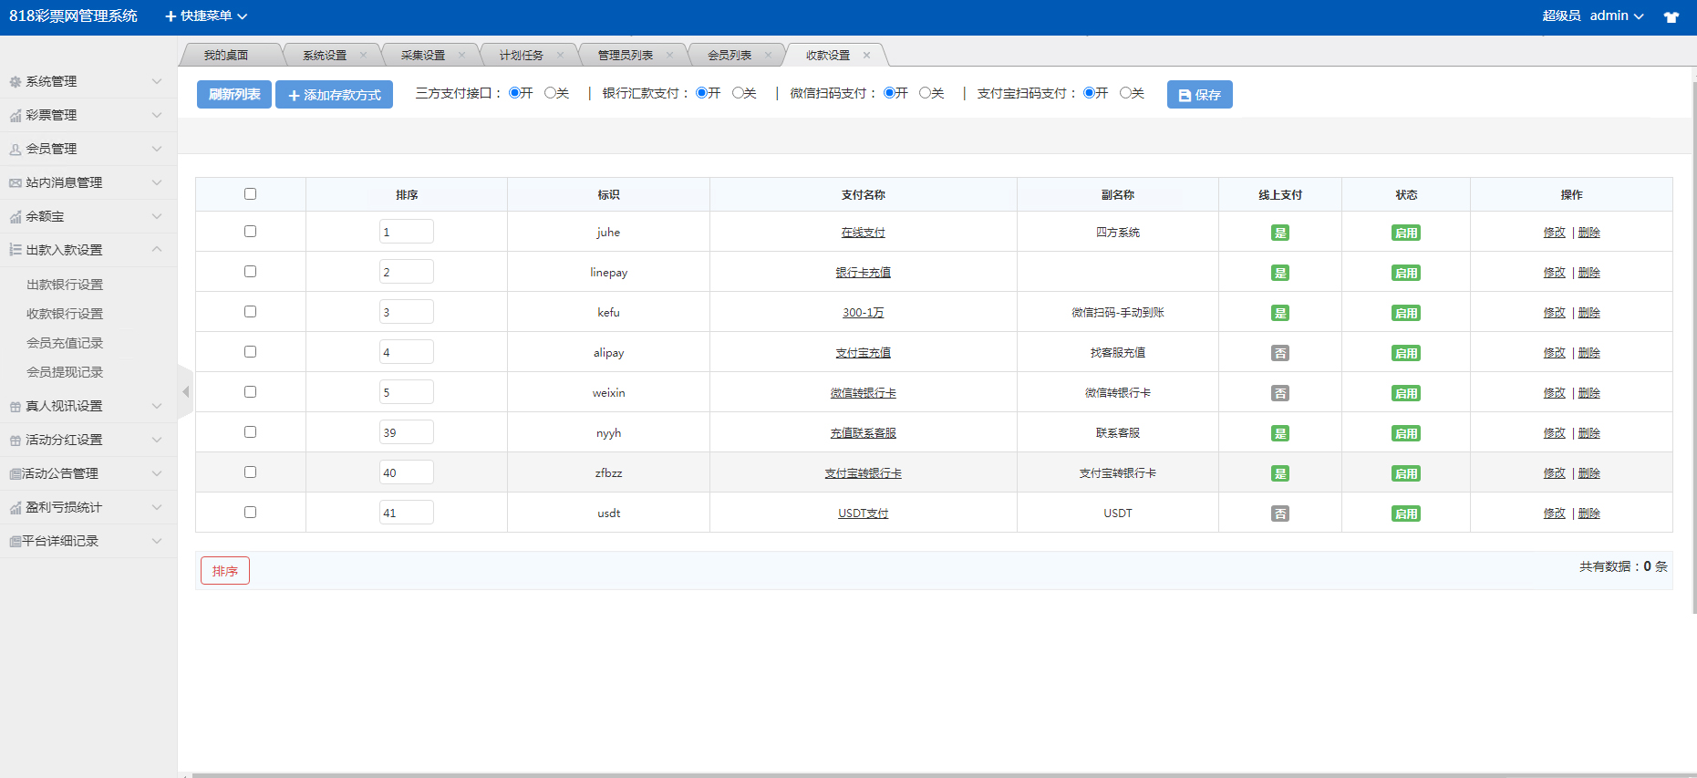
Task: Click the 会员管理 user icon
Action: [x=16, y=150]
